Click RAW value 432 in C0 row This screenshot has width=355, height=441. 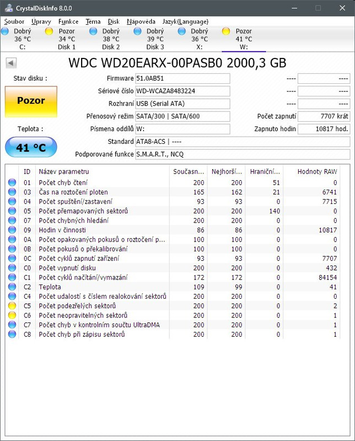[331, 268]
